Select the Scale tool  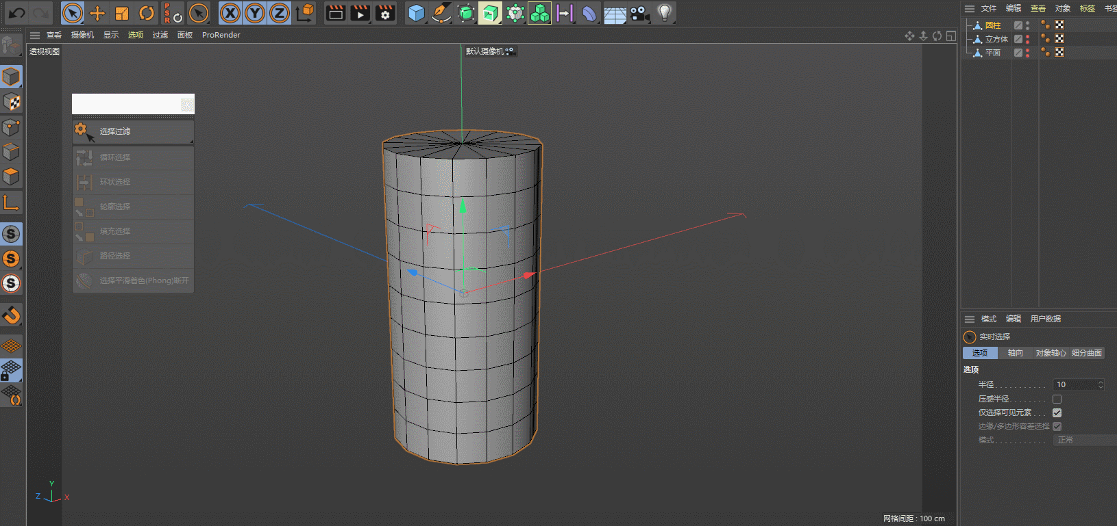click(x=122, y=13)
